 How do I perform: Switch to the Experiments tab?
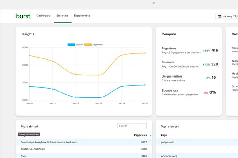tap(82, 16)
